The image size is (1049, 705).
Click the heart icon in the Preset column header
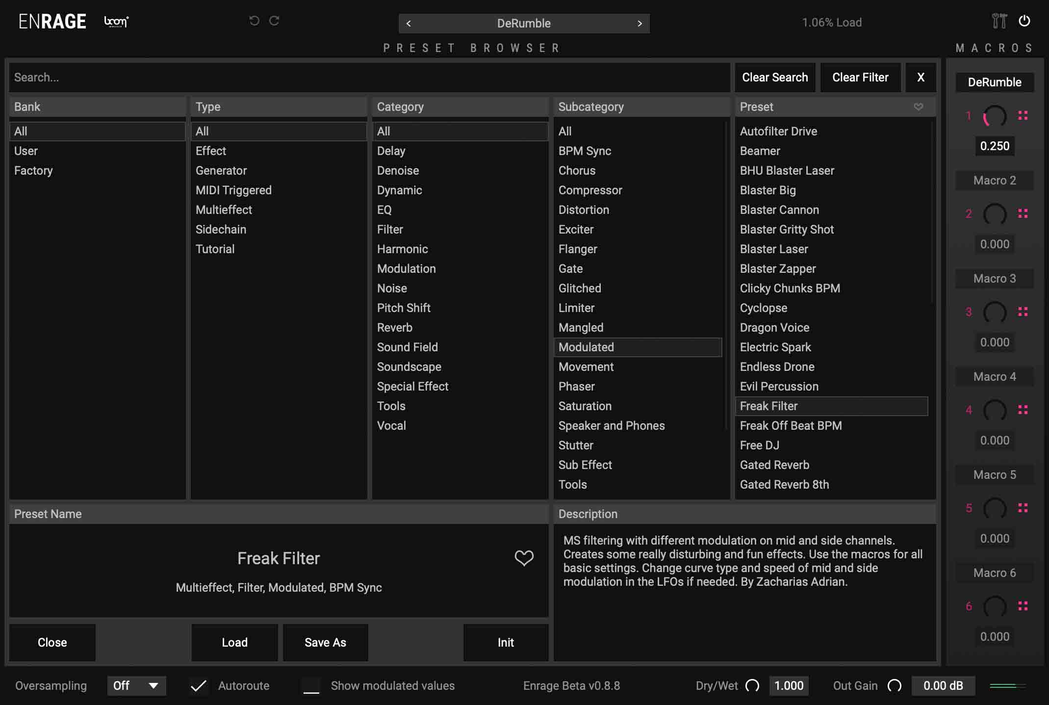919,106
